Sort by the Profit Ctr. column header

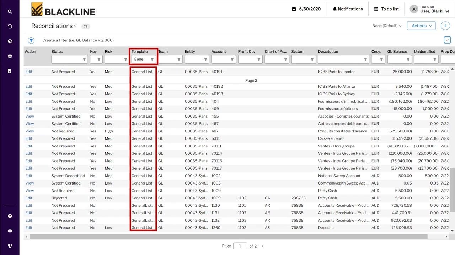(246, 51)
